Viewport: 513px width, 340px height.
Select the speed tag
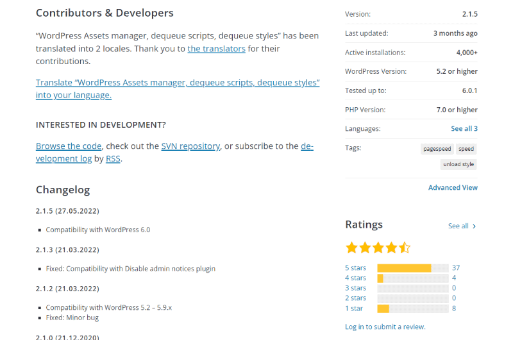466,149
